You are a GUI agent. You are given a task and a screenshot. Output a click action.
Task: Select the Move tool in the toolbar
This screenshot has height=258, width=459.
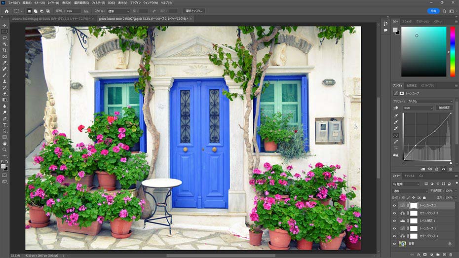[5, 25]
